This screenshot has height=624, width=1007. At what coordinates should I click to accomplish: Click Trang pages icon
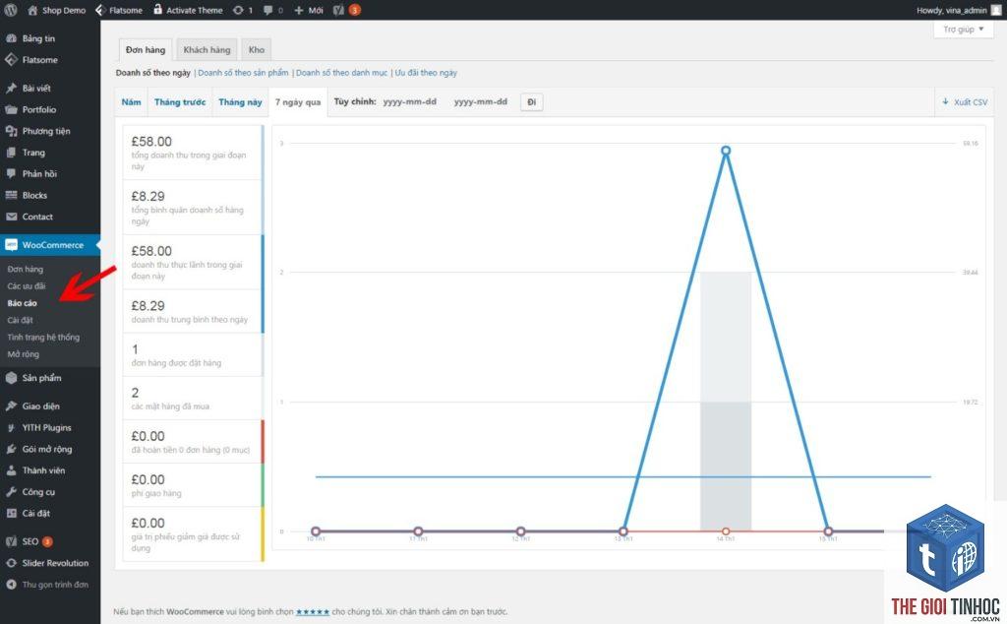11,153
